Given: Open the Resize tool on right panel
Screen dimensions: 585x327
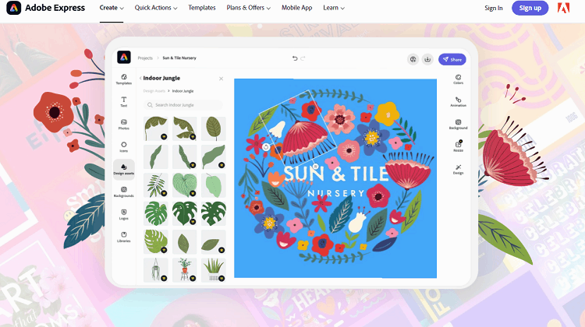Looking at the screenshot, I should point(458,146).
